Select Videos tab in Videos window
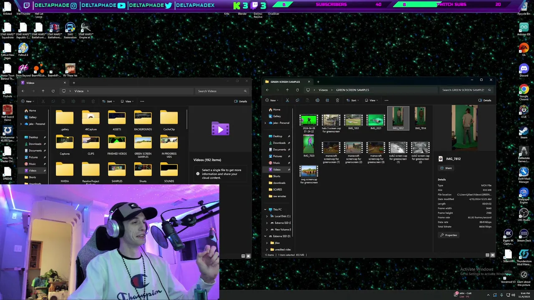The image size is (534, 300). click(x=44, y=83)
